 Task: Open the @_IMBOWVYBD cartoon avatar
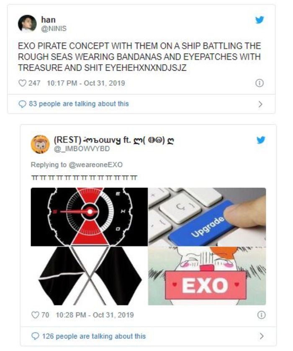[x=40, y=144]
